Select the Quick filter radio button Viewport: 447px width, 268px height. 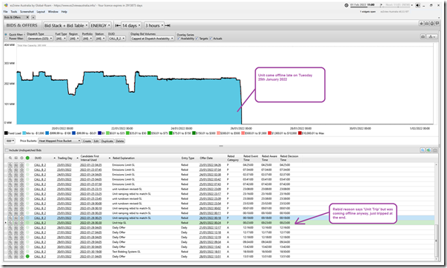[x=6, y=35]
